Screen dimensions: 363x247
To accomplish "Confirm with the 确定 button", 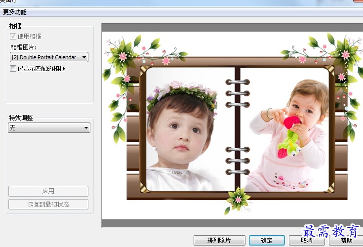I will (267, 240).
